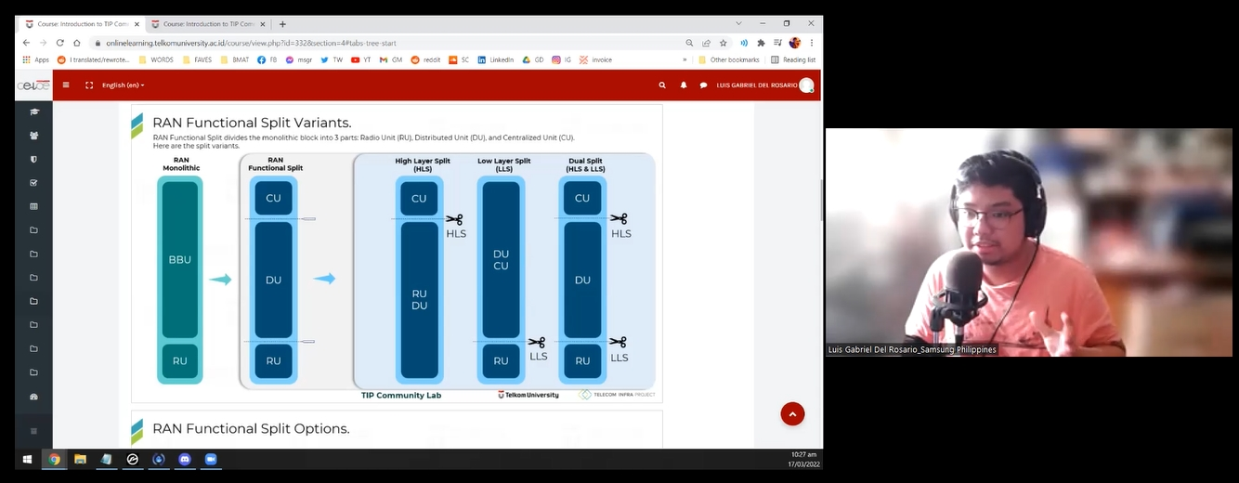
Task: Open invoice bookmark
Action: coord(595,59)
